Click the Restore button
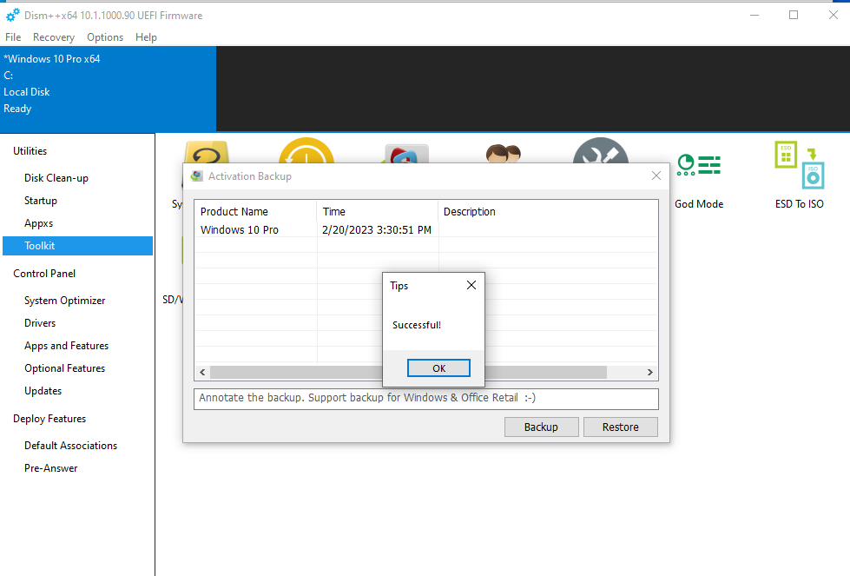The image size is (850, 576). (620, 427)
